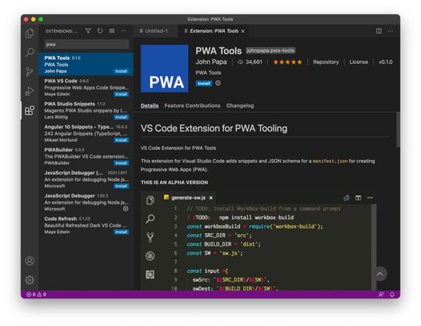Install PWA Tools from the list
The height and width of the screenshot is (326, 421).
[121, 71]
